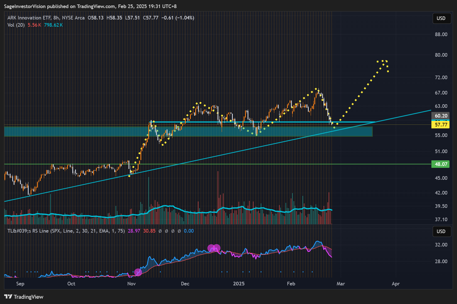This screenshot has height=304, width=457.
Task: Click the RS Line value 28.97
Action: 134,231
